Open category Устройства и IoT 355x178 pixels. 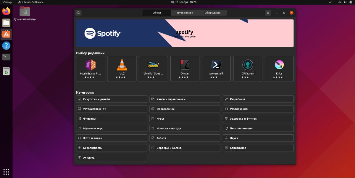pos(111,109)
